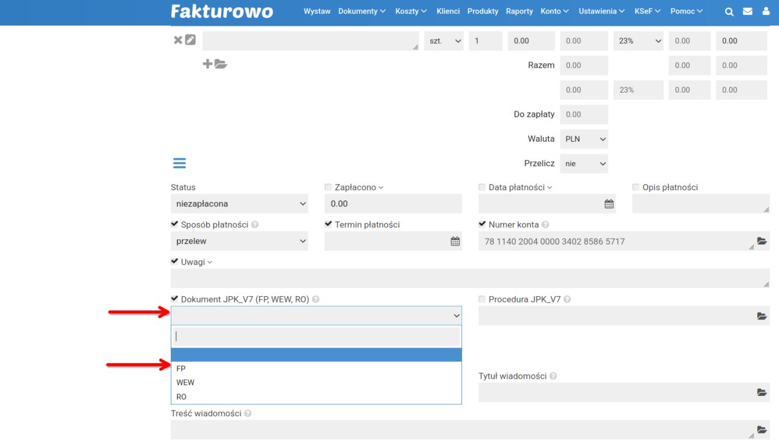
Task: Expand the 23% VAT rate dropdown
Action: point(638,41)
